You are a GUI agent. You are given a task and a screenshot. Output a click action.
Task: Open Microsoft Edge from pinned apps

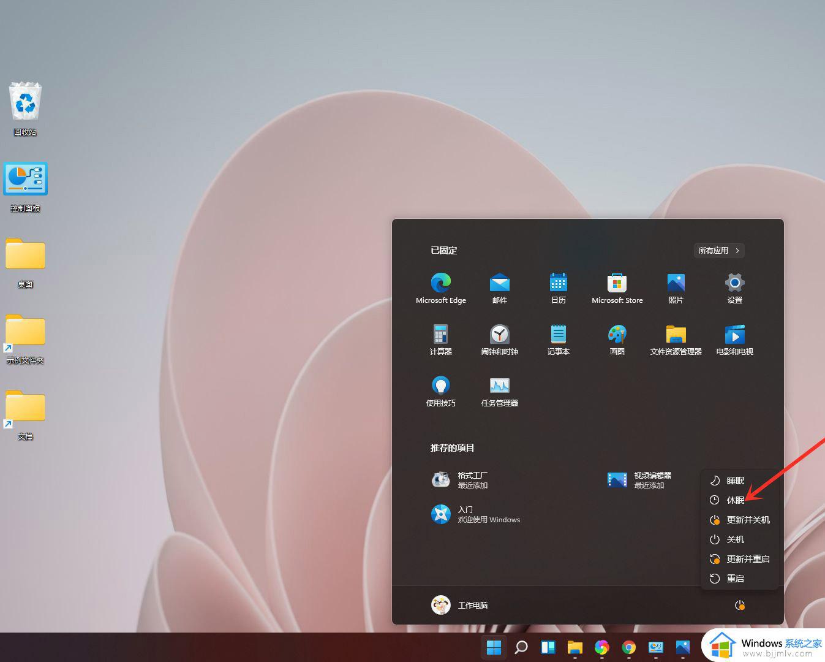[441, 288]
